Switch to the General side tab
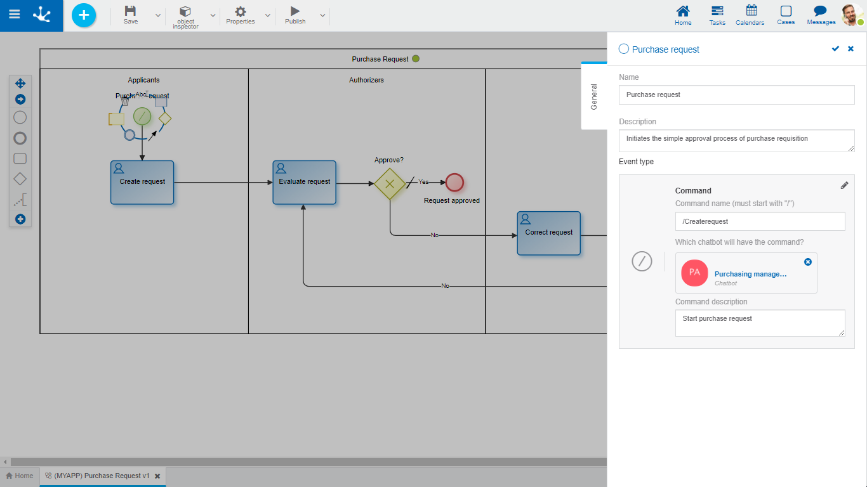This screenshot has height=487, width=867. pos(594,96)
